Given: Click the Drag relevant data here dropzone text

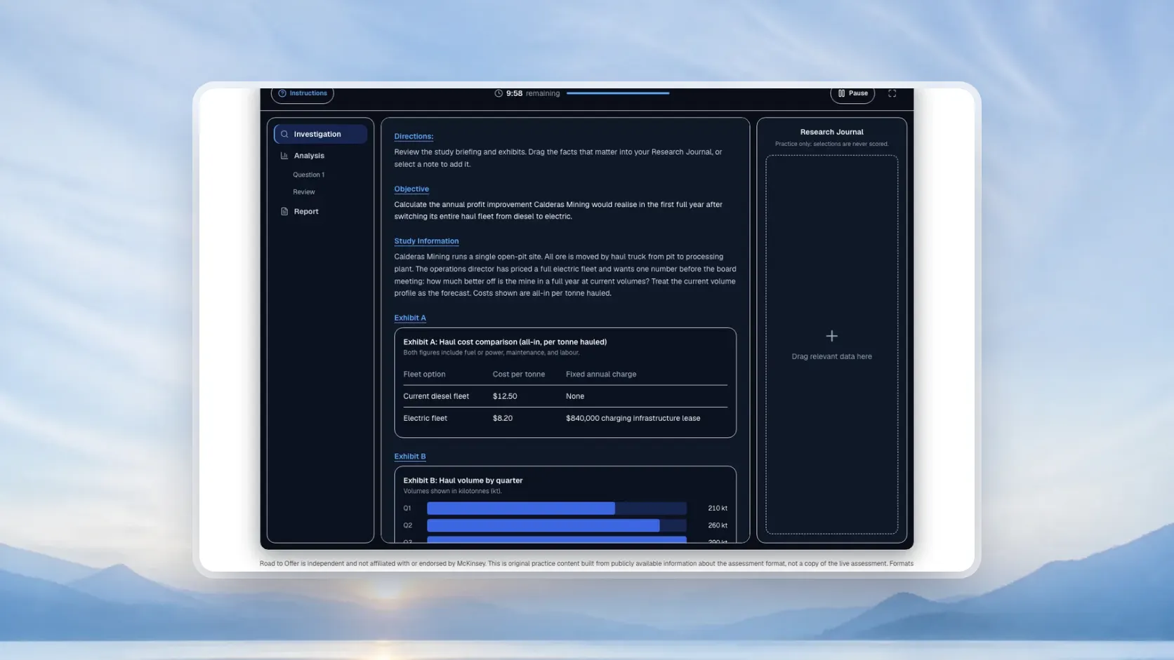Looking at the screenshot, I should (831, 356).
